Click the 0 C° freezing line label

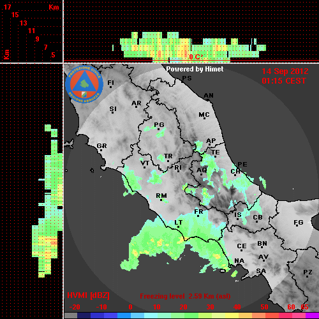(x=196, y=57)
